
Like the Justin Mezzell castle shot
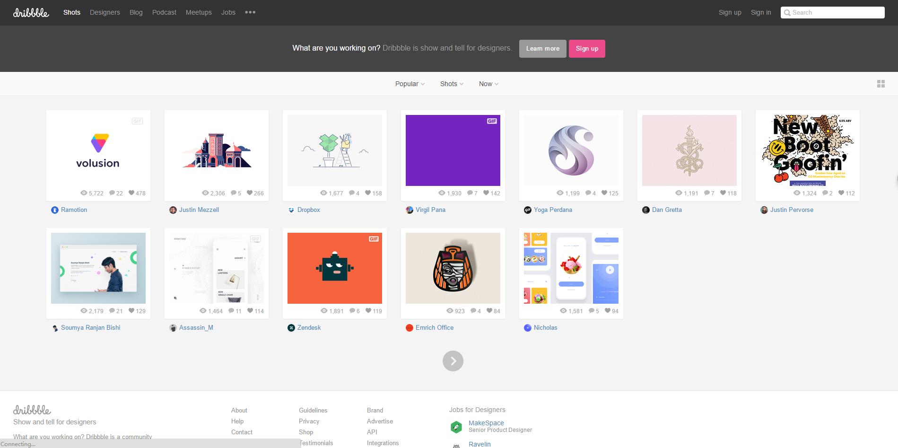[250, 193]
